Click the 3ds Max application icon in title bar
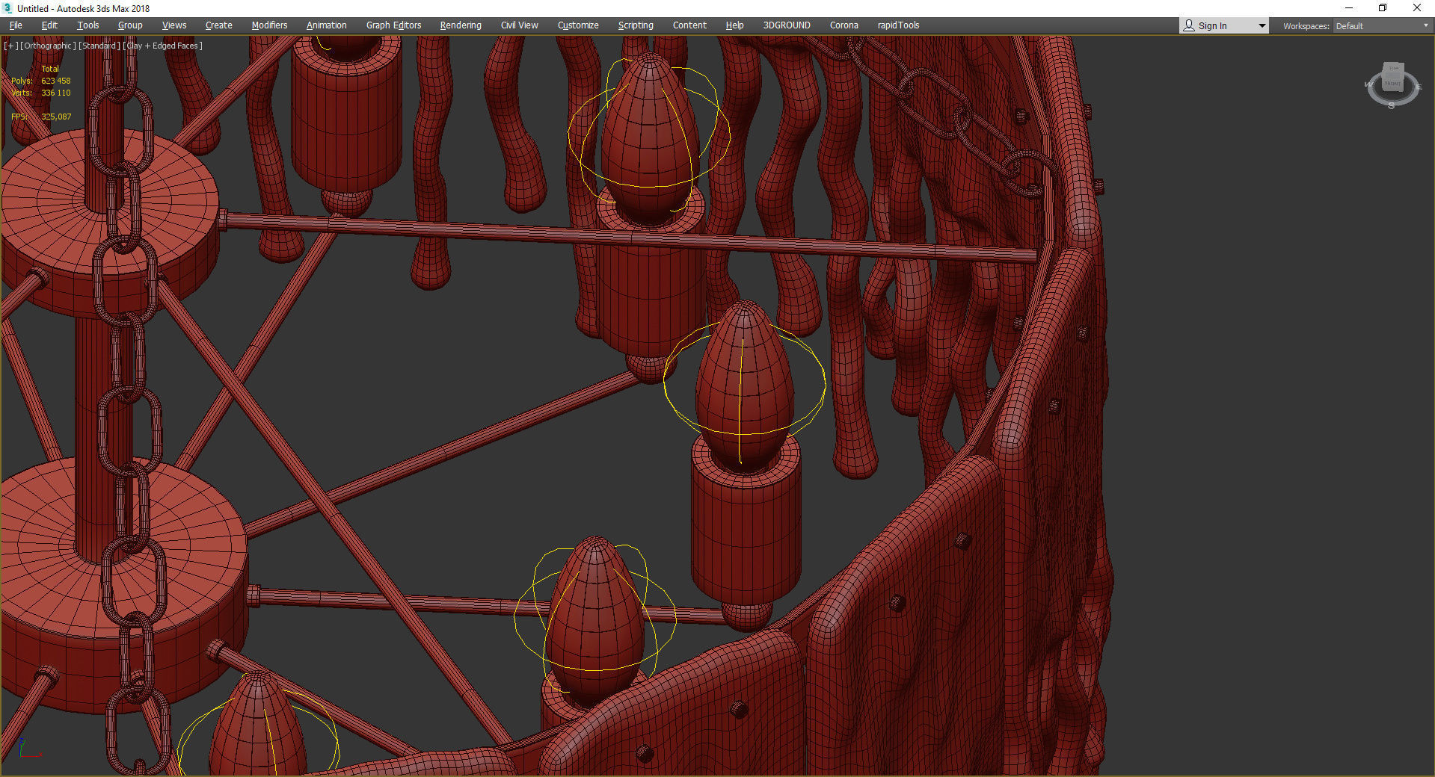1435x777 pixels. (x=8, y=8)
